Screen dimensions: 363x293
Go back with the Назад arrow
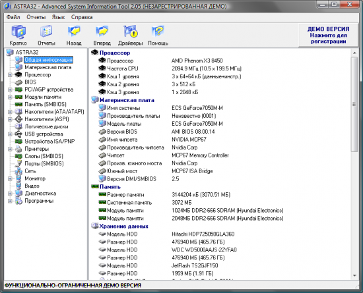click(74, 32)
